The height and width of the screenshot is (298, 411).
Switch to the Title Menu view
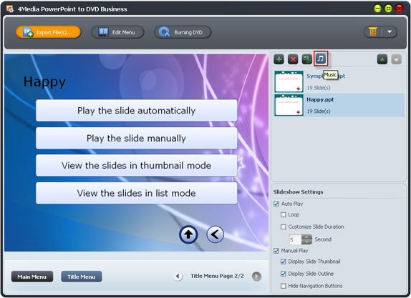click(x=81, y=277)
